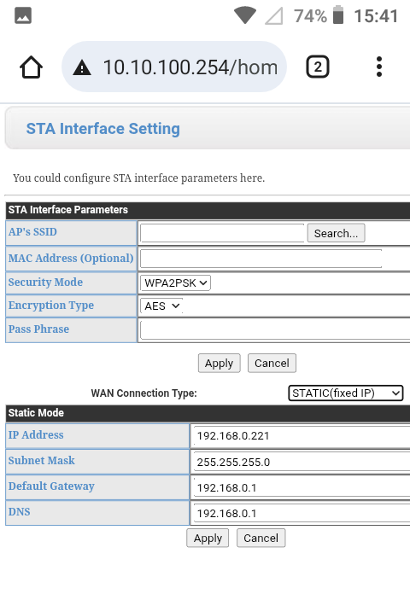Focus the URL bar showing 10.10.100.254

[174, 67]
